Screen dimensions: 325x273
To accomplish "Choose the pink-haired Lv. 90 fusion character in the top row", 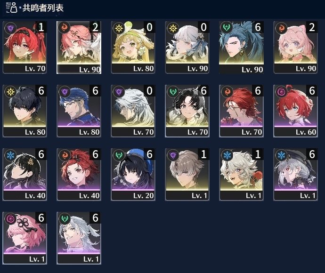I will 295,47.
